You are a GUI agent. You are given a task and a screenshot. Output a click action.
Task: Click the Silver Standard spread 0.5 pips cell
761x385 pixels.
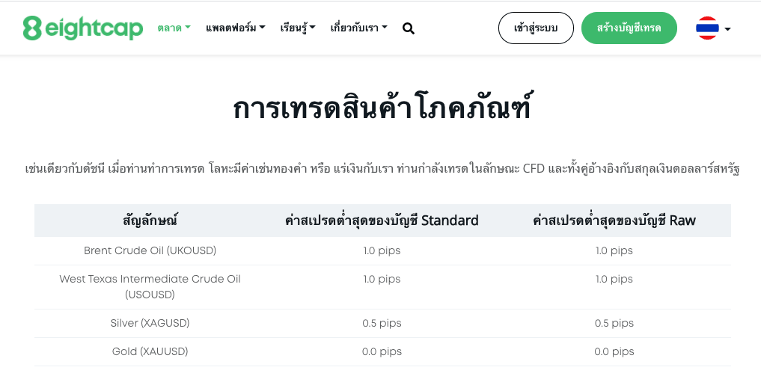point(382,324)
